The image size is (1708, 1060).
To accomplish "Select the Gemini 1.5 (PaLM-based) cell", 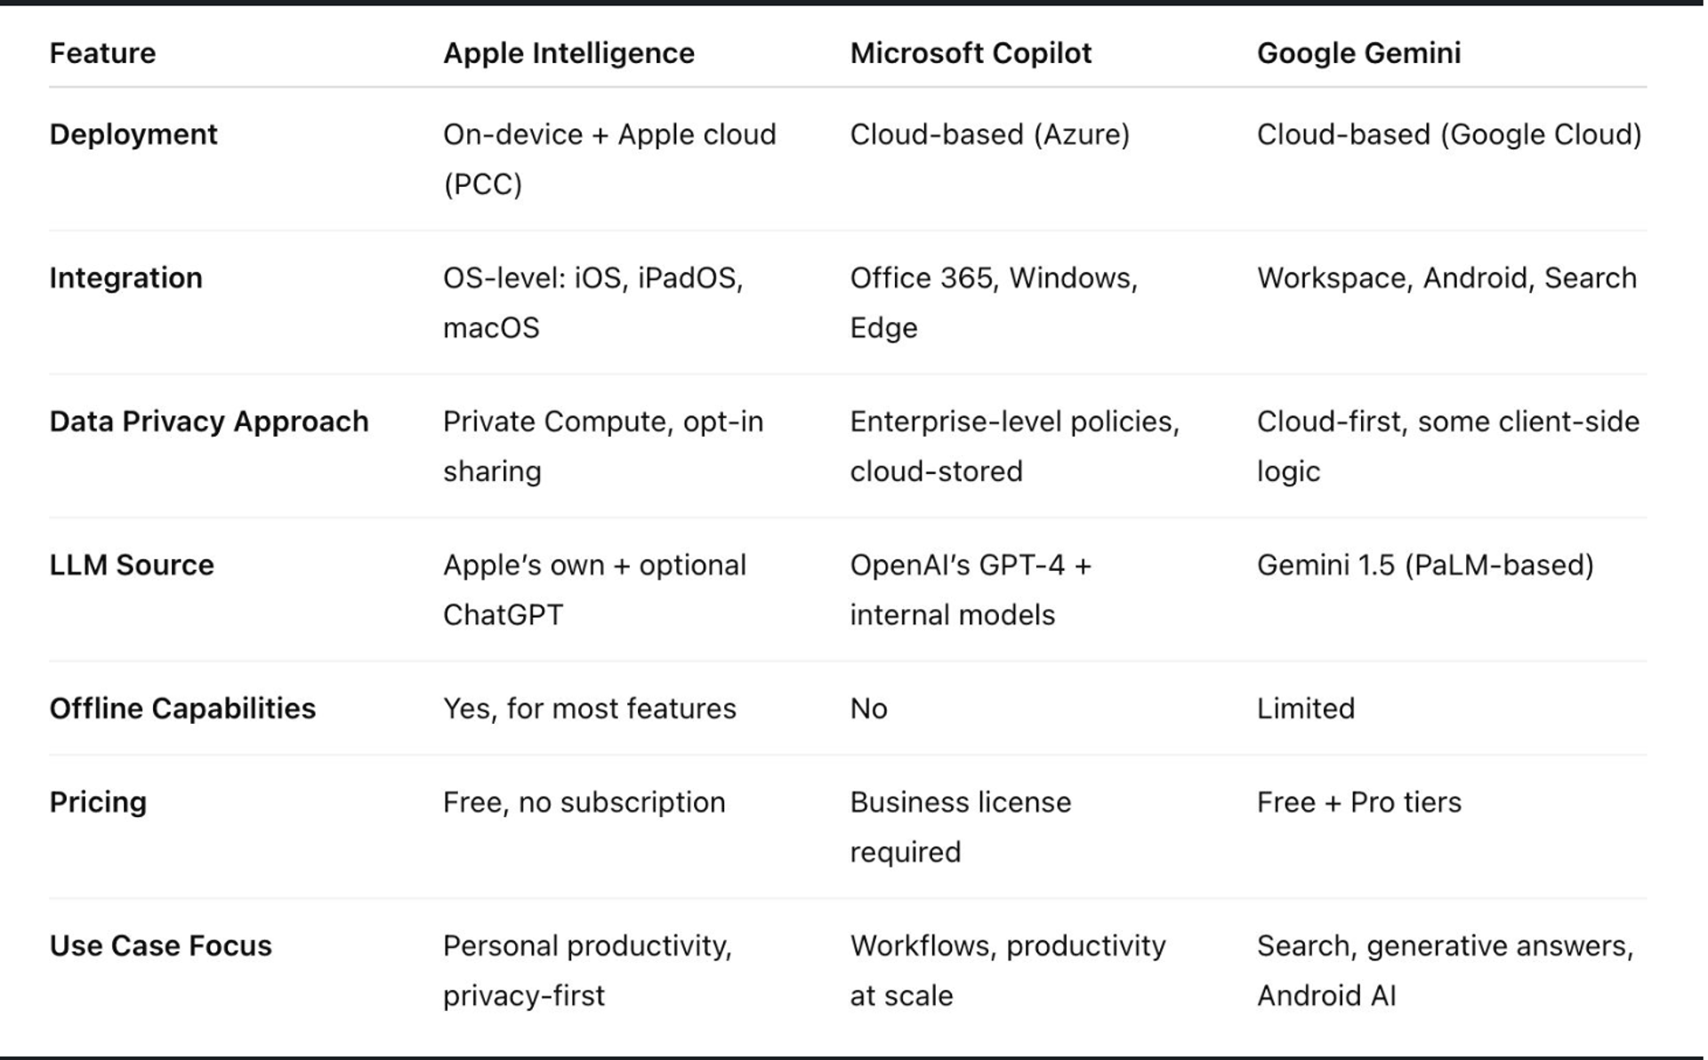I will coord(1425,565).
